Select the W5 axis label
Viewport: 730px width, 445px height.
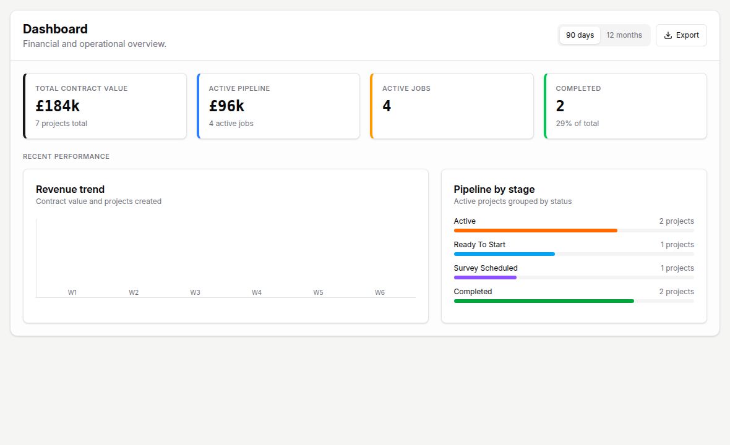tap(318, 292)
